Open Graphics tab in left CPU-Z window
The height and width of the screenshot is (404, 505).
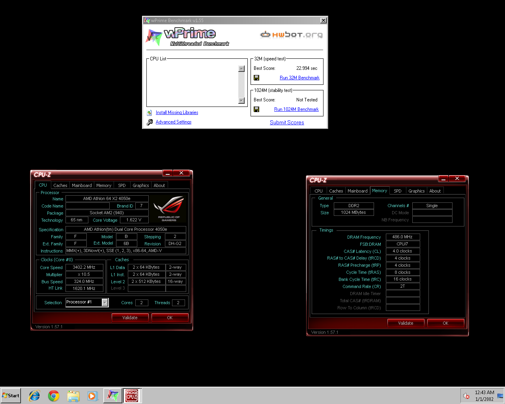pos(141,185)
